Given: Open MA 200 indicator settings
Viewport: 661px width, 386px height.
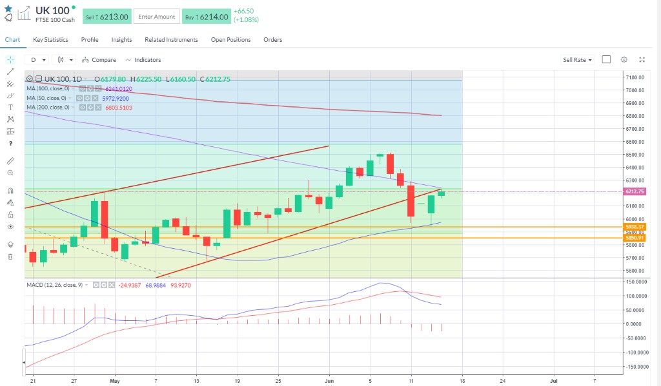Looking at the screenshot, I should (x=90, y=108).
